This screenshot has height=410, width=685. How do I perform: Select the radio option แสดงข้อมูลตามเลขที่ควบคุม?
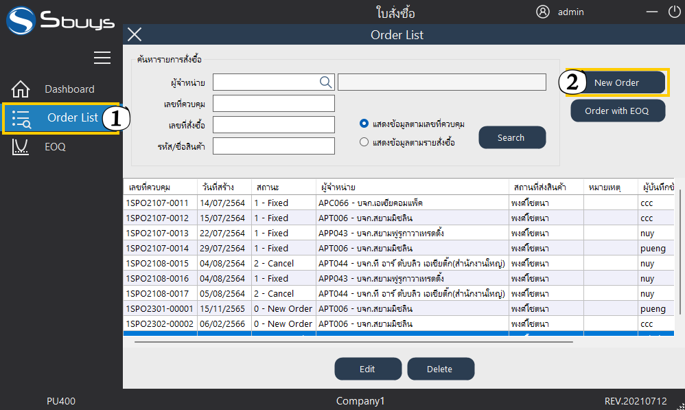(x=364, y=124)
